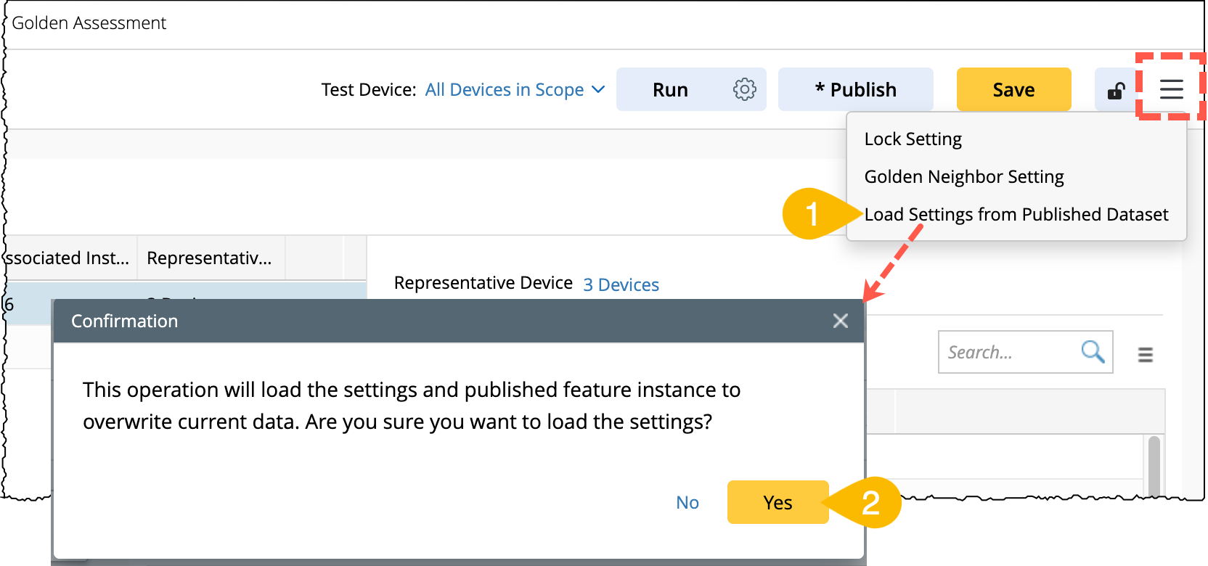Expand the Test Device chevron
The height and width of the screenshot is (566, 1208).
pyautogui.click(x=598, y=89)
